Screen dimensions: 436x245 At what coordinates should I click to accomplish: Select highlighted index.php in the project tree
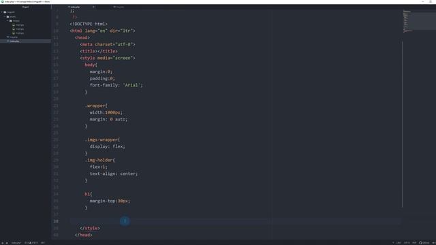point(25,41)
